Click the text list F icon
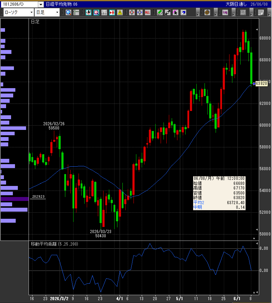 pyautogui.click(x=261, y=12)
